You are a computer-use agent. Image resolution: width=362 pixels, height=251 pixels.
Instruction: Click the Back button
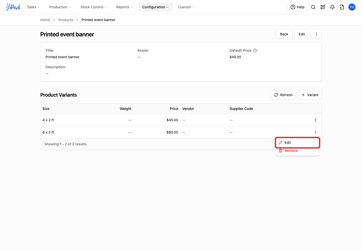tap(284, 34)
